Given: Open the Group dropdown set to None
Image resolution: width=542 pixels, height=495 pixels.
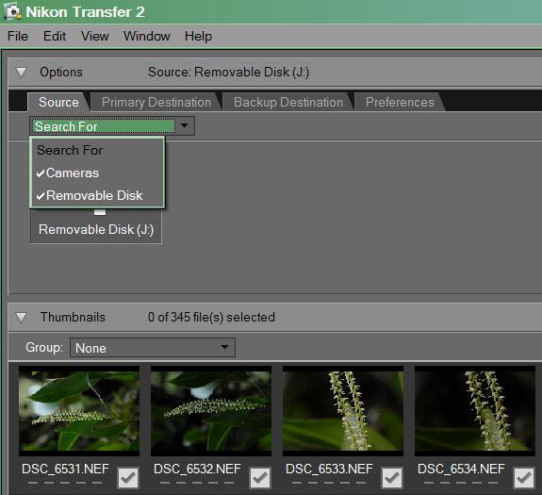Looking at the screenshot, I should 153,348.
